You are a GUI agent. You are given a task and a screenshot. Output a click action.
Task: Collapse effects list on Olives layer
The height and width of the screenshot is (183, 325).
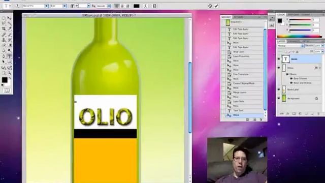pyautogui.click(x=320, y=68)
